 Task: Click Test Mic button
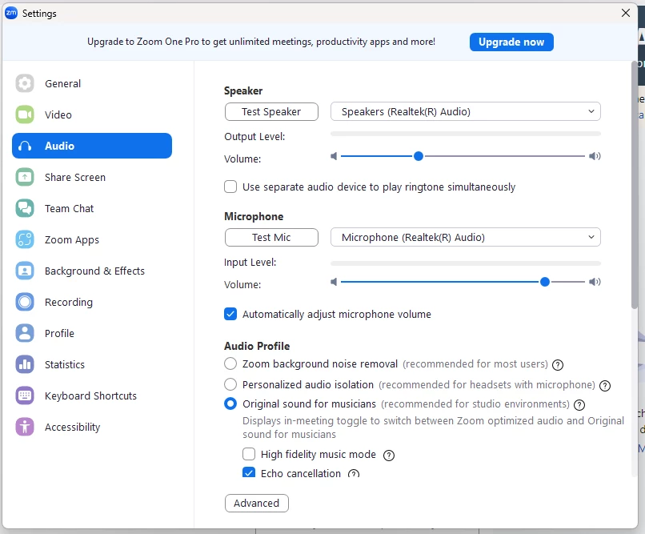point(271,238)
